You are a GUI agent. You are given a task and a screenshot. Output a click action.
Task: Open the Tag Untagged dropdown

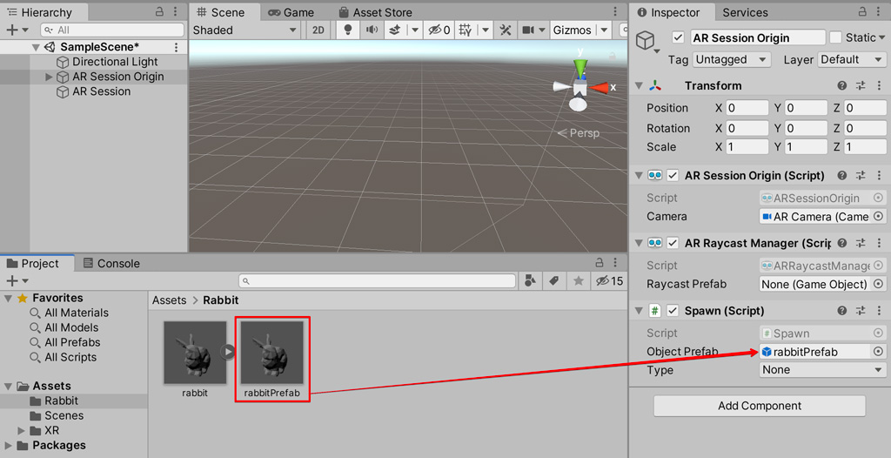tap(731, 59)
